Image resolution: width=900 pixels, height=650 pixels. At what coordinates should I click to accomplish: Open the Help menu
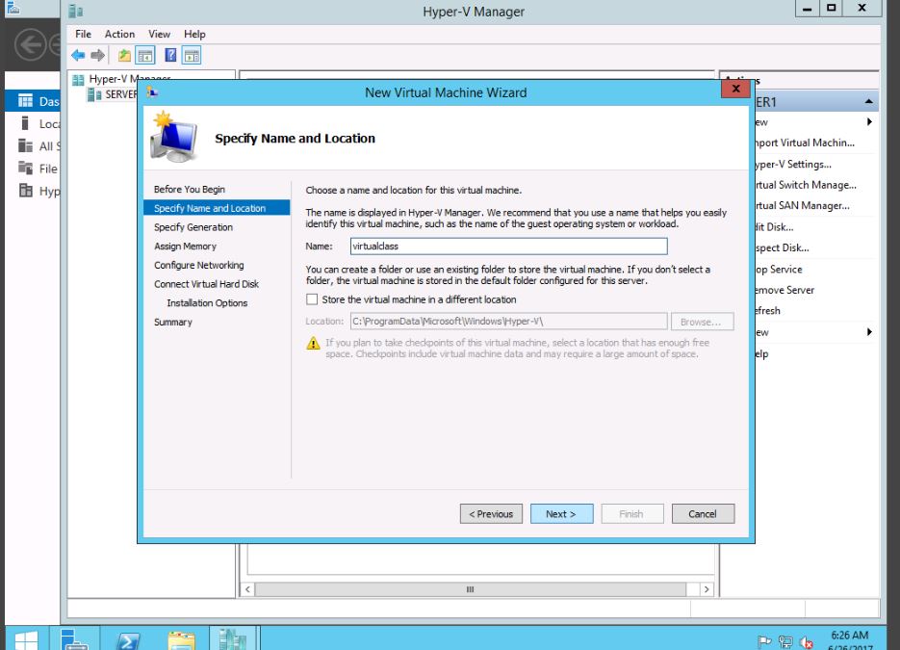194,34
